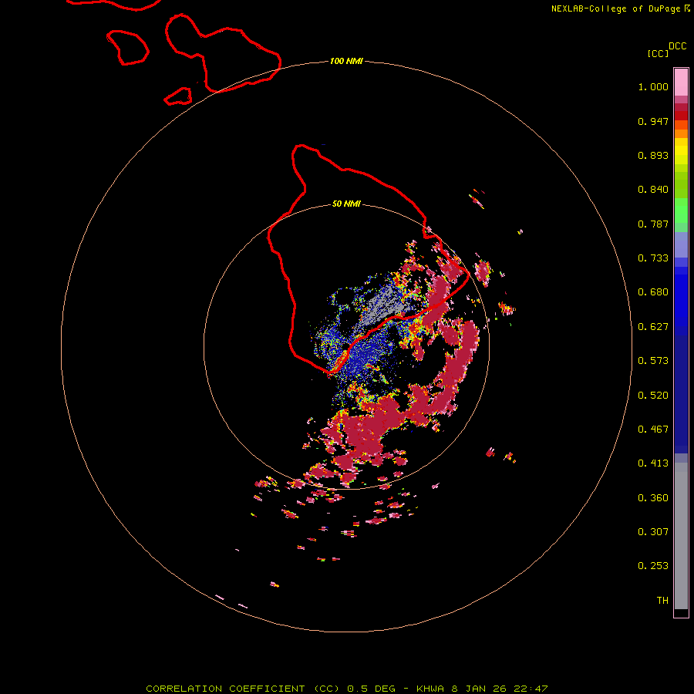Click the 0.627 color scale value
This screenshot has width=694, height=694.
653,327
